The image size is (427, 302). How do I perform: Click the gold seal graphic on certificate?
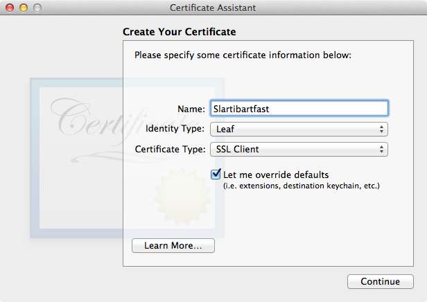(x=182, y=197)
